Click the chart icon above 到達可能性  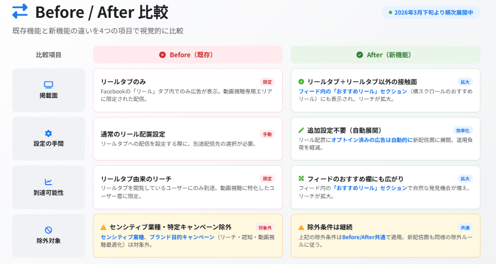(48, 182)
